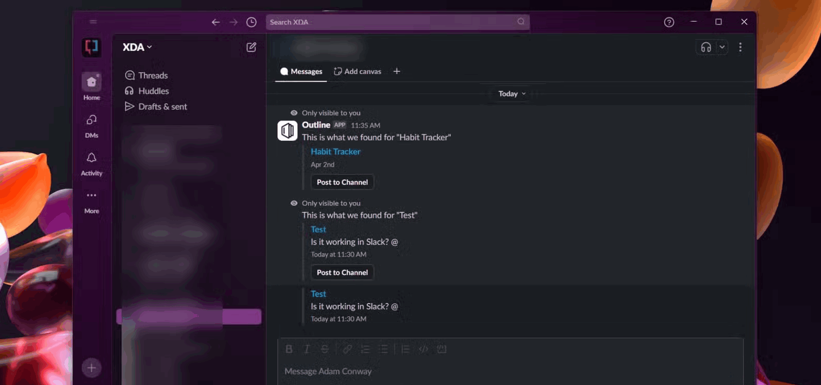Open the Today date dropdown
821x385 pixels.
click(x=512, y=94)
